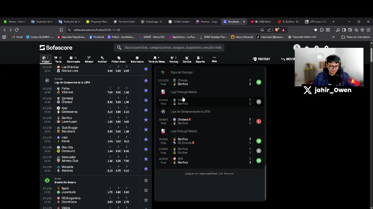Open Chaves vs Benfica final result

[x=210, y=82]
